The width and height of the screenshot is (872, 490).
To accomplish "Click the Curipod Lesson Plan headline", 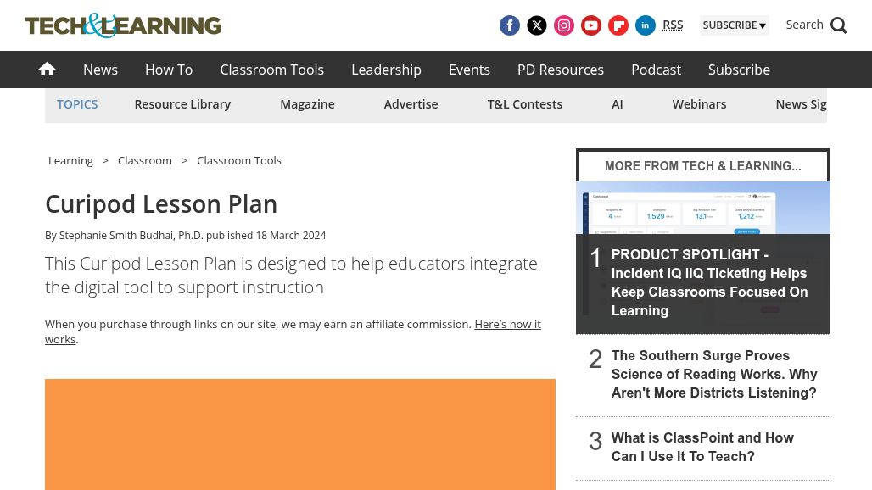I will (x=161, y=204).
